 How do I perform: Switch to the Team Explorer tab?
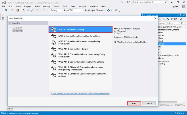pos(166,105)
